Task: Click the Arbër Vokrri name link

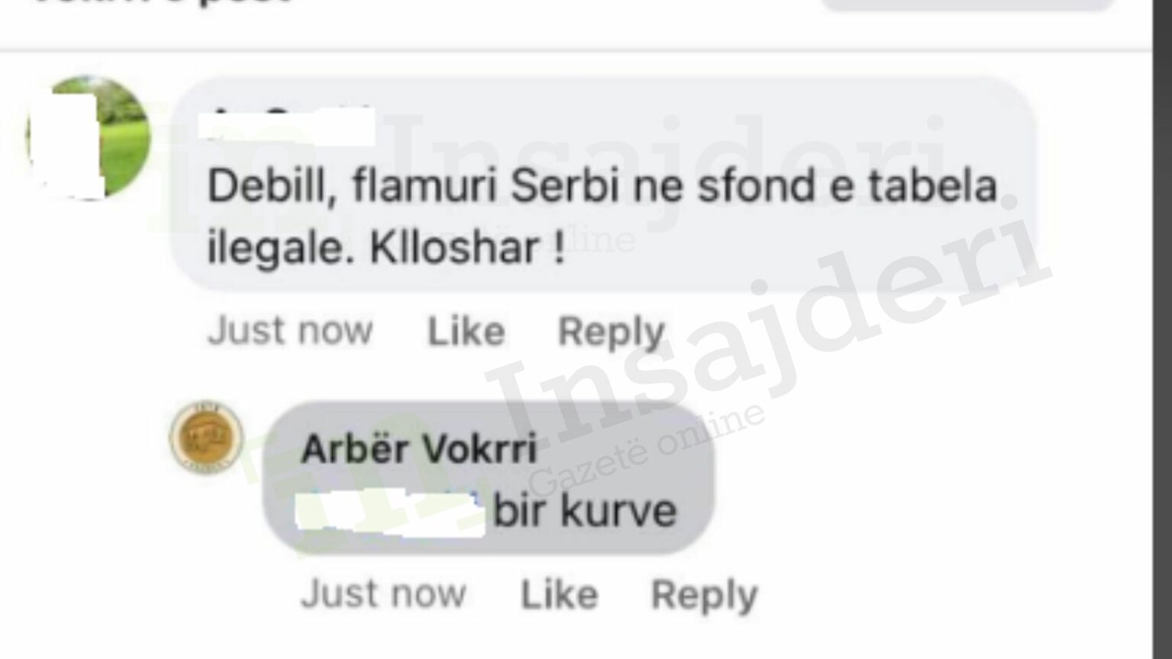Action: coord(419,448)
